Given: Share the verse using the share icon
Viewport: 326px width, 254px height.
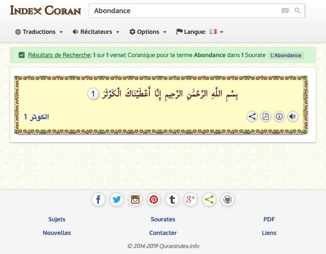Looking at the screenshot, I should [252, 116].
